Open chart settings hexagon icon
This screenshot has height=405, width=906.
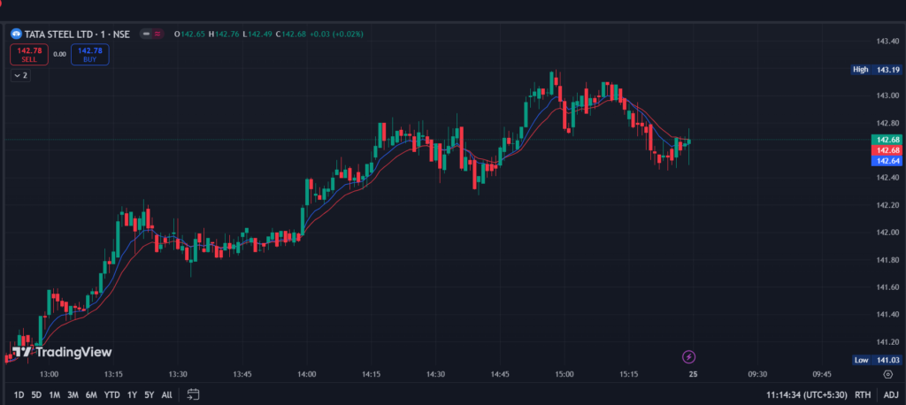887,374
